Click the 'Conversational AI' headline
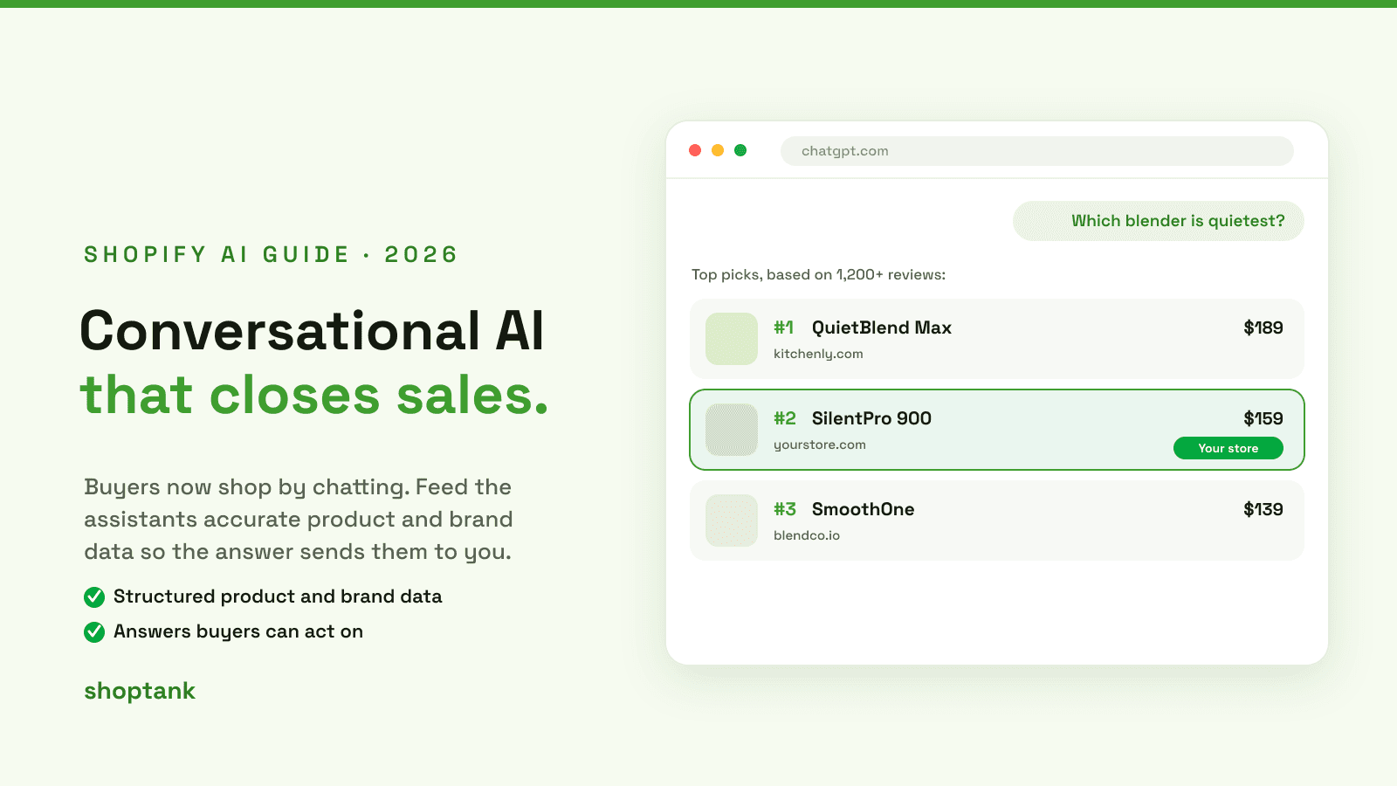The height and width of the screenshot is (786, 1397). (312, 331)
